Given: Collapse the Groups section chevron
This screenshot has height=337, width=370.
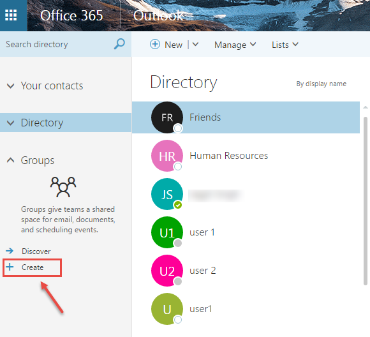Looking at the screenshot, I should 10,160.
